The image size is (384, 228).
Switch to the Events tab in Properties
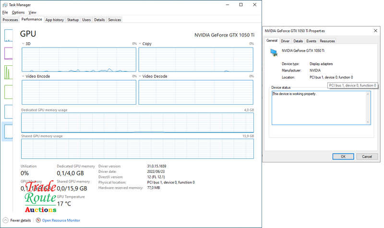coord(311,41)
